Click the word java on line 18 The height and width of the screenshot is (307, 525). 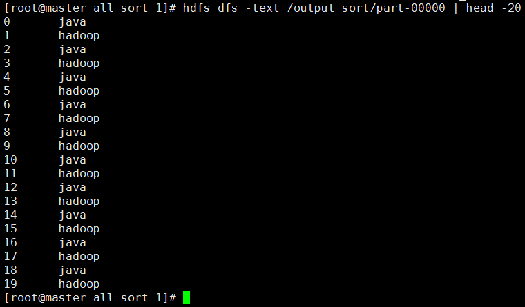pos(73,271)
